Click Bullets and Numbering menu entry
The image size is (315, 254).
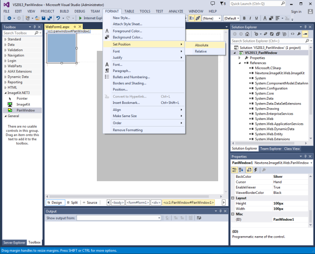tap(144, 77)
